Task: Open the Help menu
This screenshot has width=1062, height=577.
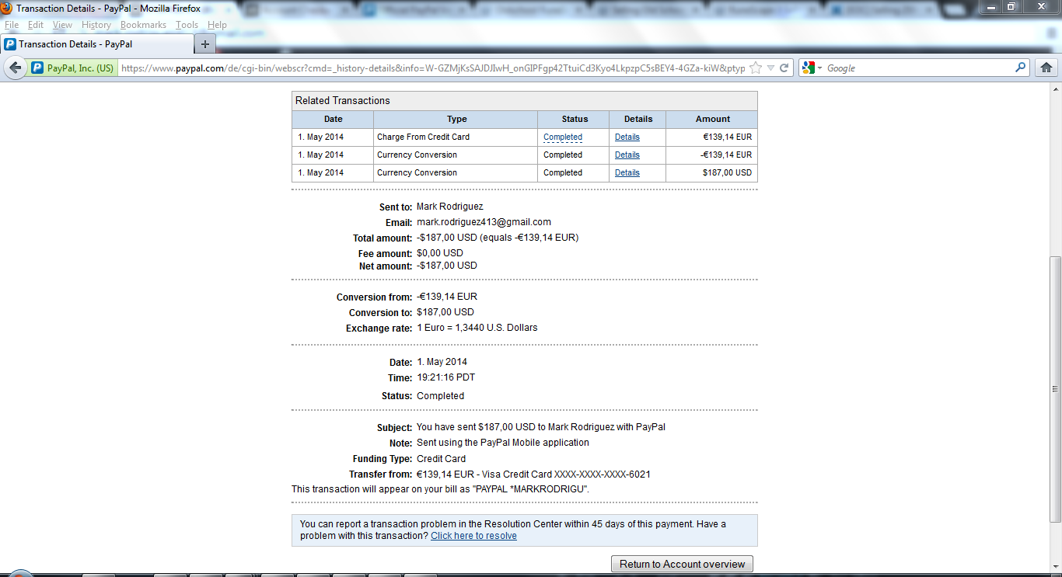Action: 217,25
